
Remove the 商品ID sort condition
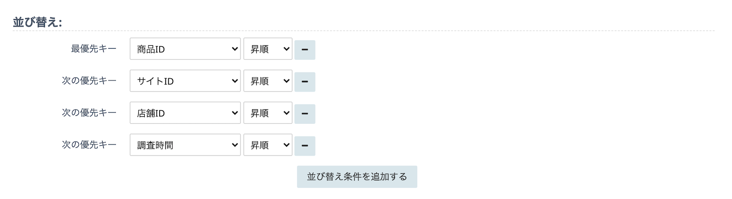(x=305, y=50)
